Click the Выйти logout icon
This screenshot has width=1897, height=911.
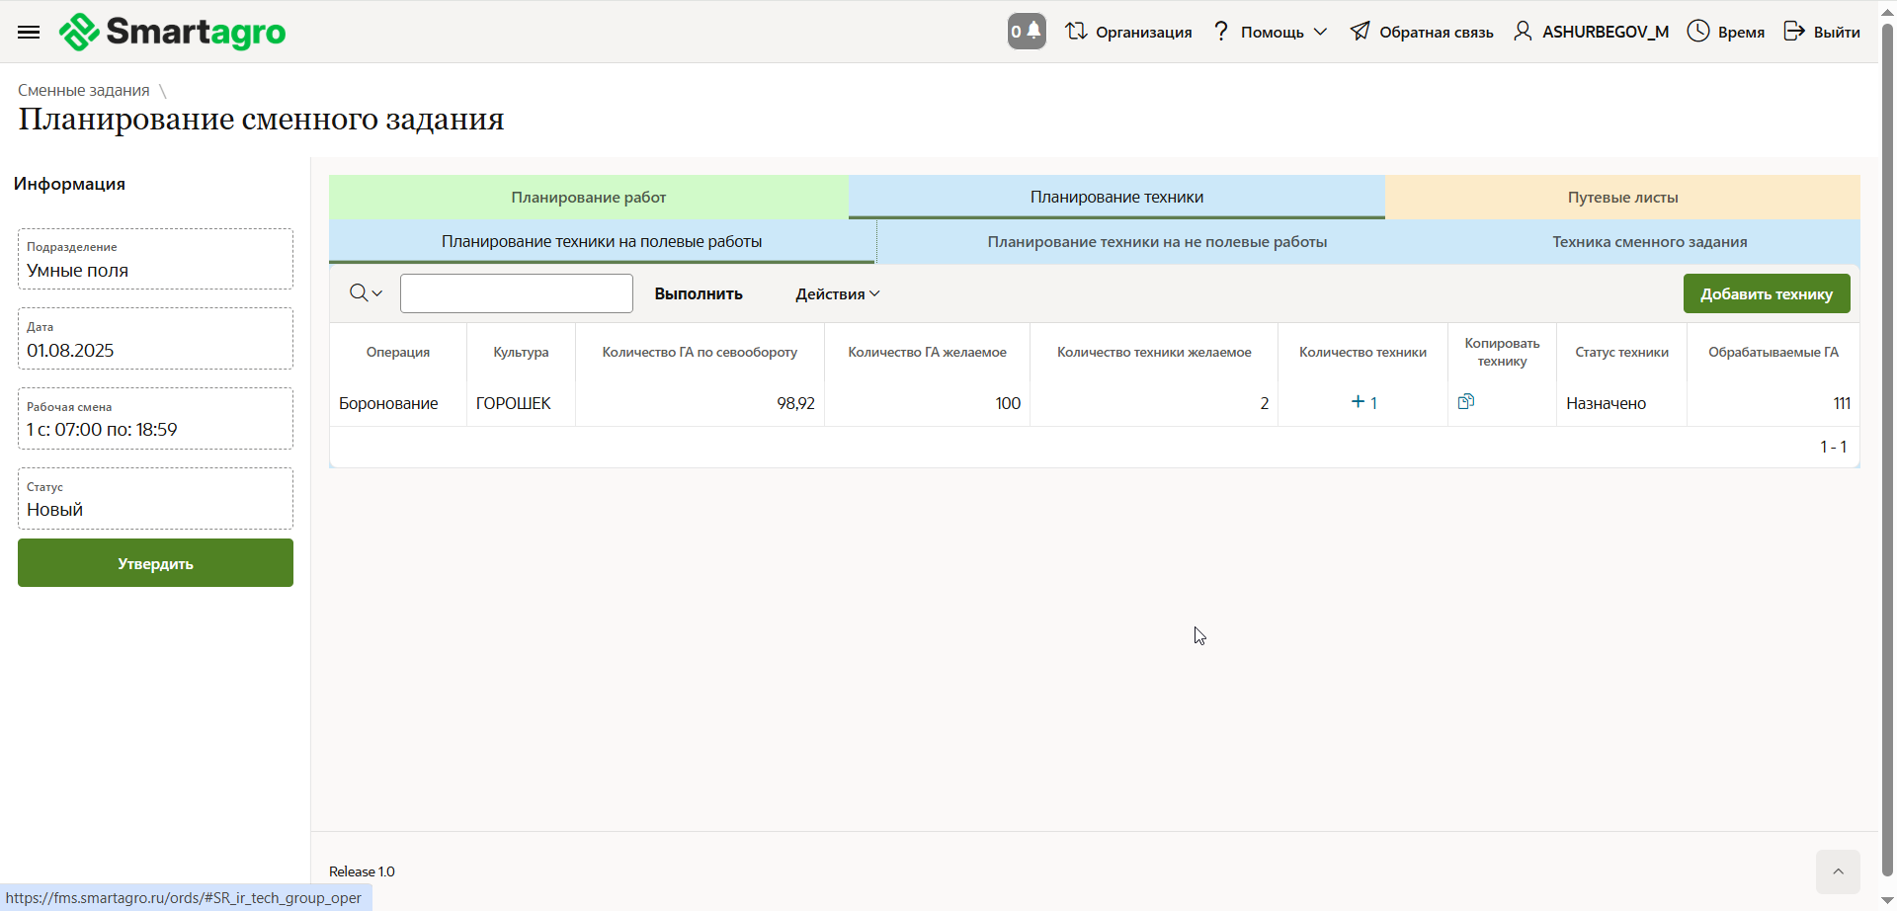(1794, 32)
